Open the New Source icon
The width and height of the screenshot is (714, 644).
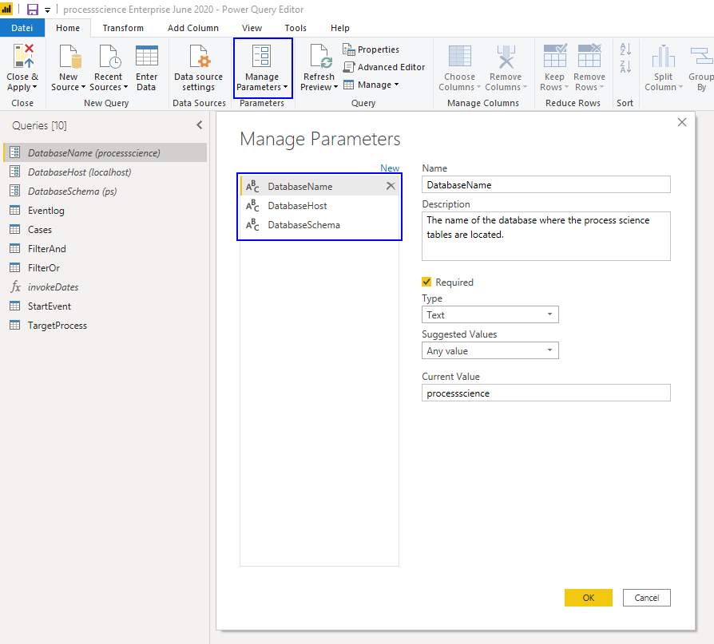click(x=70, y=57)
